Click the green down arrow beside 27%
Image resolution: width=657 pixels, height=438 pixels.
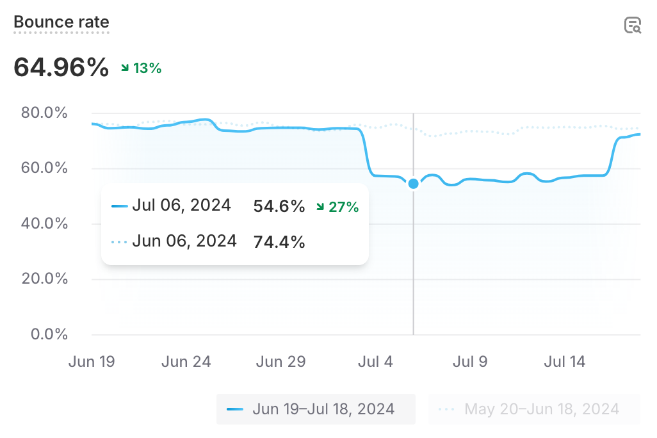[321, 207]
